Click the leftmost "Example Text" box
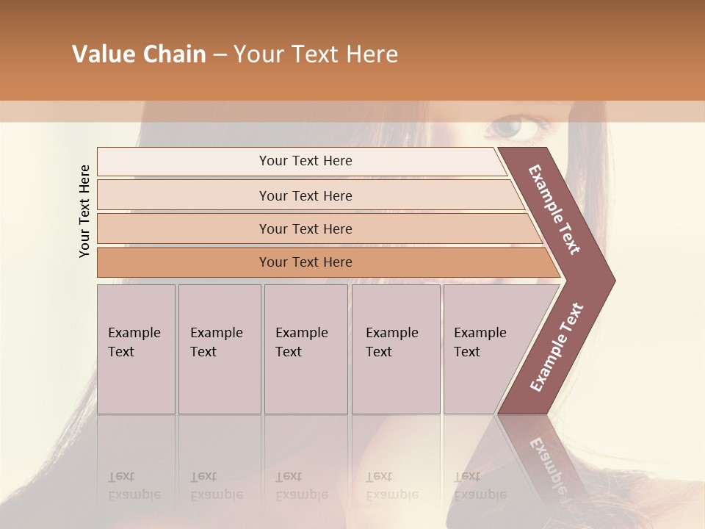Image resolution: width=705 pixels, height=529 pixels. coord(136,349)
